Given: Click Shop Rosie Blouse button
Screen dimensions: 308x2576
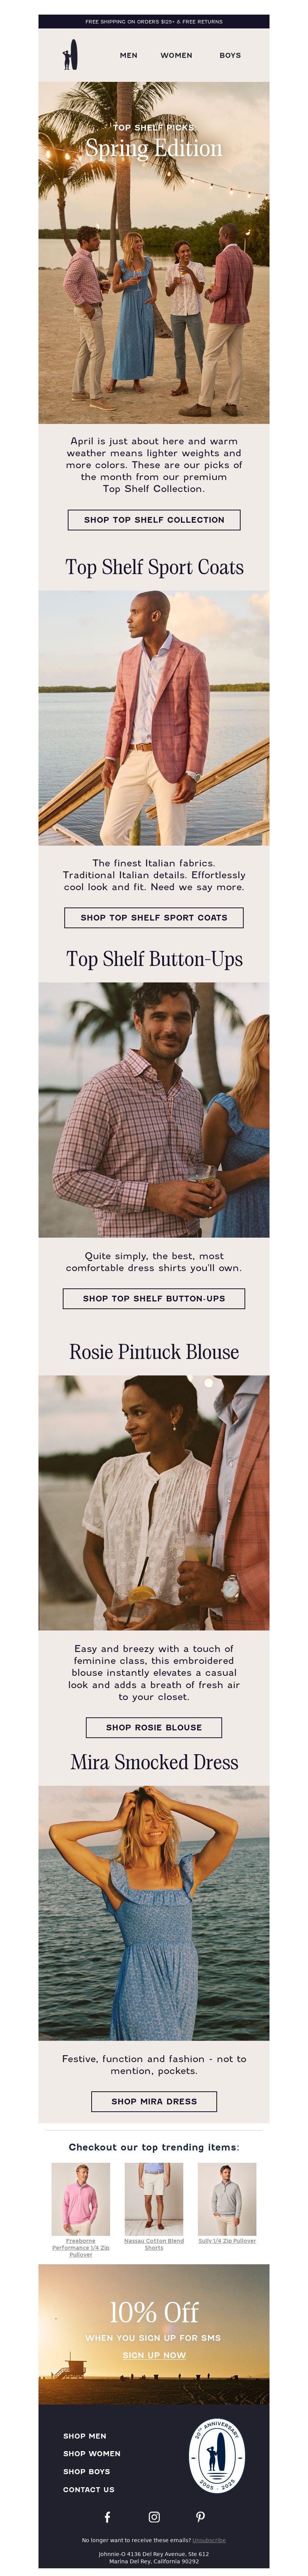Looking at the screenshot, I should (154, 1727).
